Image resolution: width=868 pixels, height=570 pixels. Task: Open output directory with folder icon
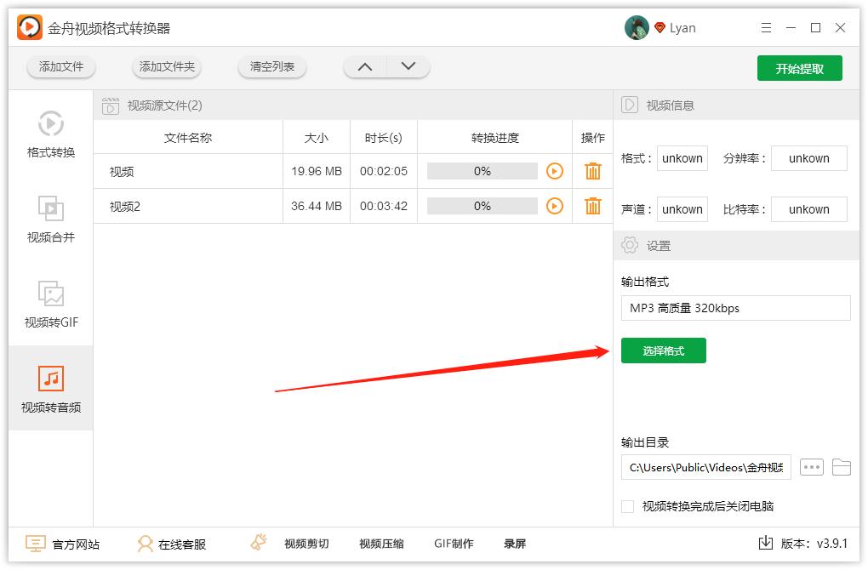(x=842, y=467)
